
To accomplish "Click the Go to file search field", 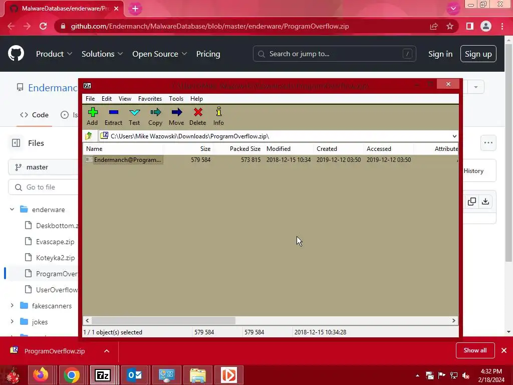I will [43, 187].
